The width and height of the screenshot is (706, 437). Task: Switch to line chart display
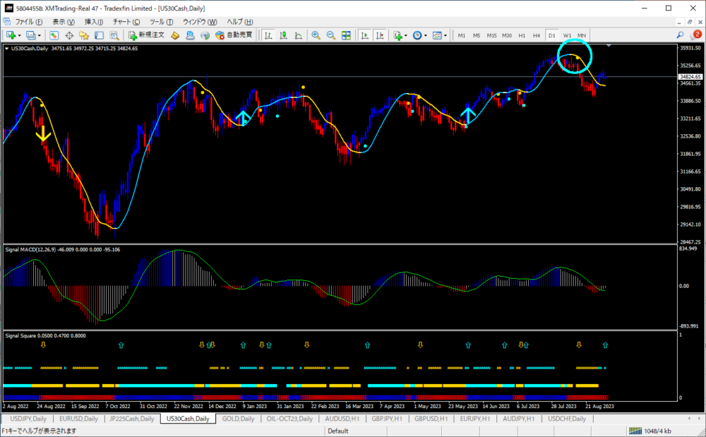[298, 36]
